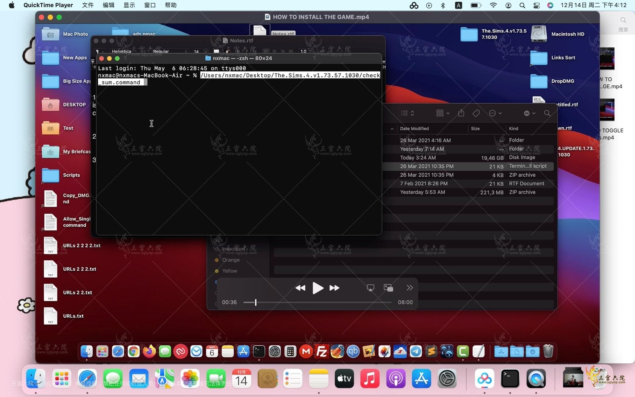Open Messages from the Dock
This screenshot has width=635, height=397.
tap(113, 378)
